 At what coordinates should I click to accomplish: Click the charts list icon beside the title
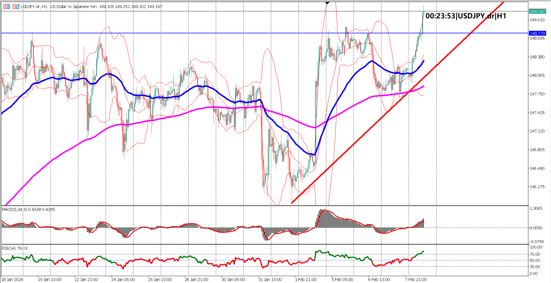16,6
